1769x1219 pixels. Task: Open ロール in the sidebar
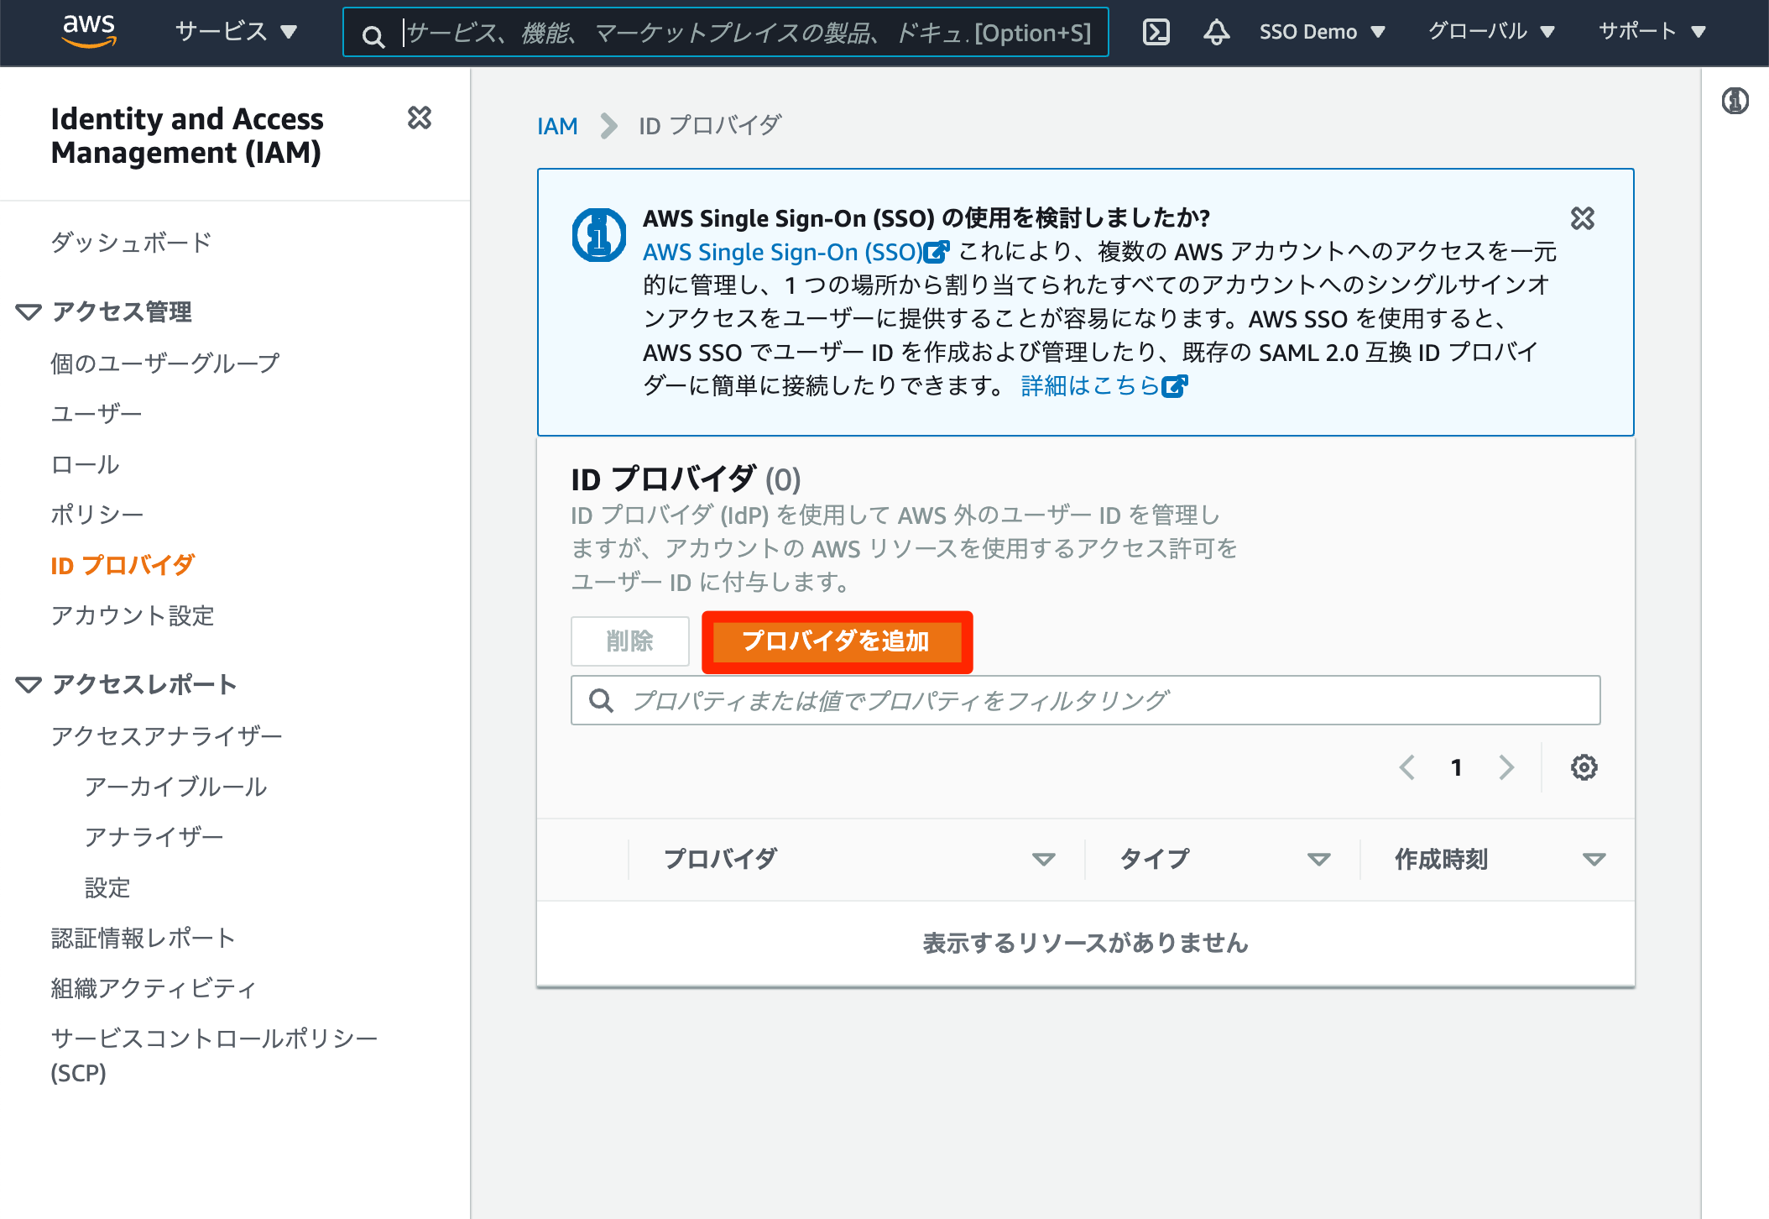tap(85, 464)
